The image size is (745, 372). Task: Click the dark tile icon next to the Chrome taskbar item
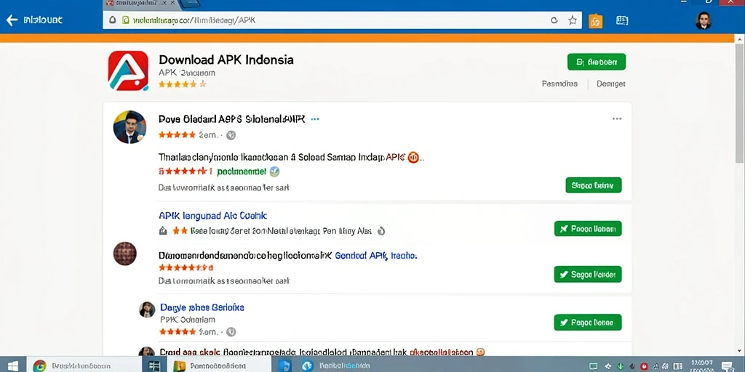click(154, 365)
